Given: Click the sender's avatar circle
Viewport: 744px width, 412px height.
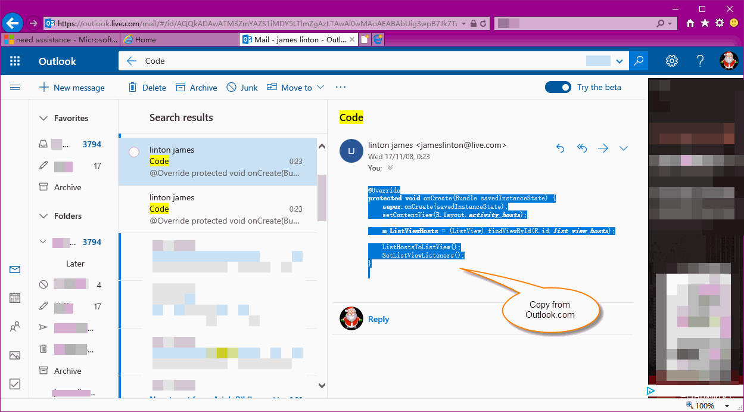Looking at the screenshot, I should [351, 151].
